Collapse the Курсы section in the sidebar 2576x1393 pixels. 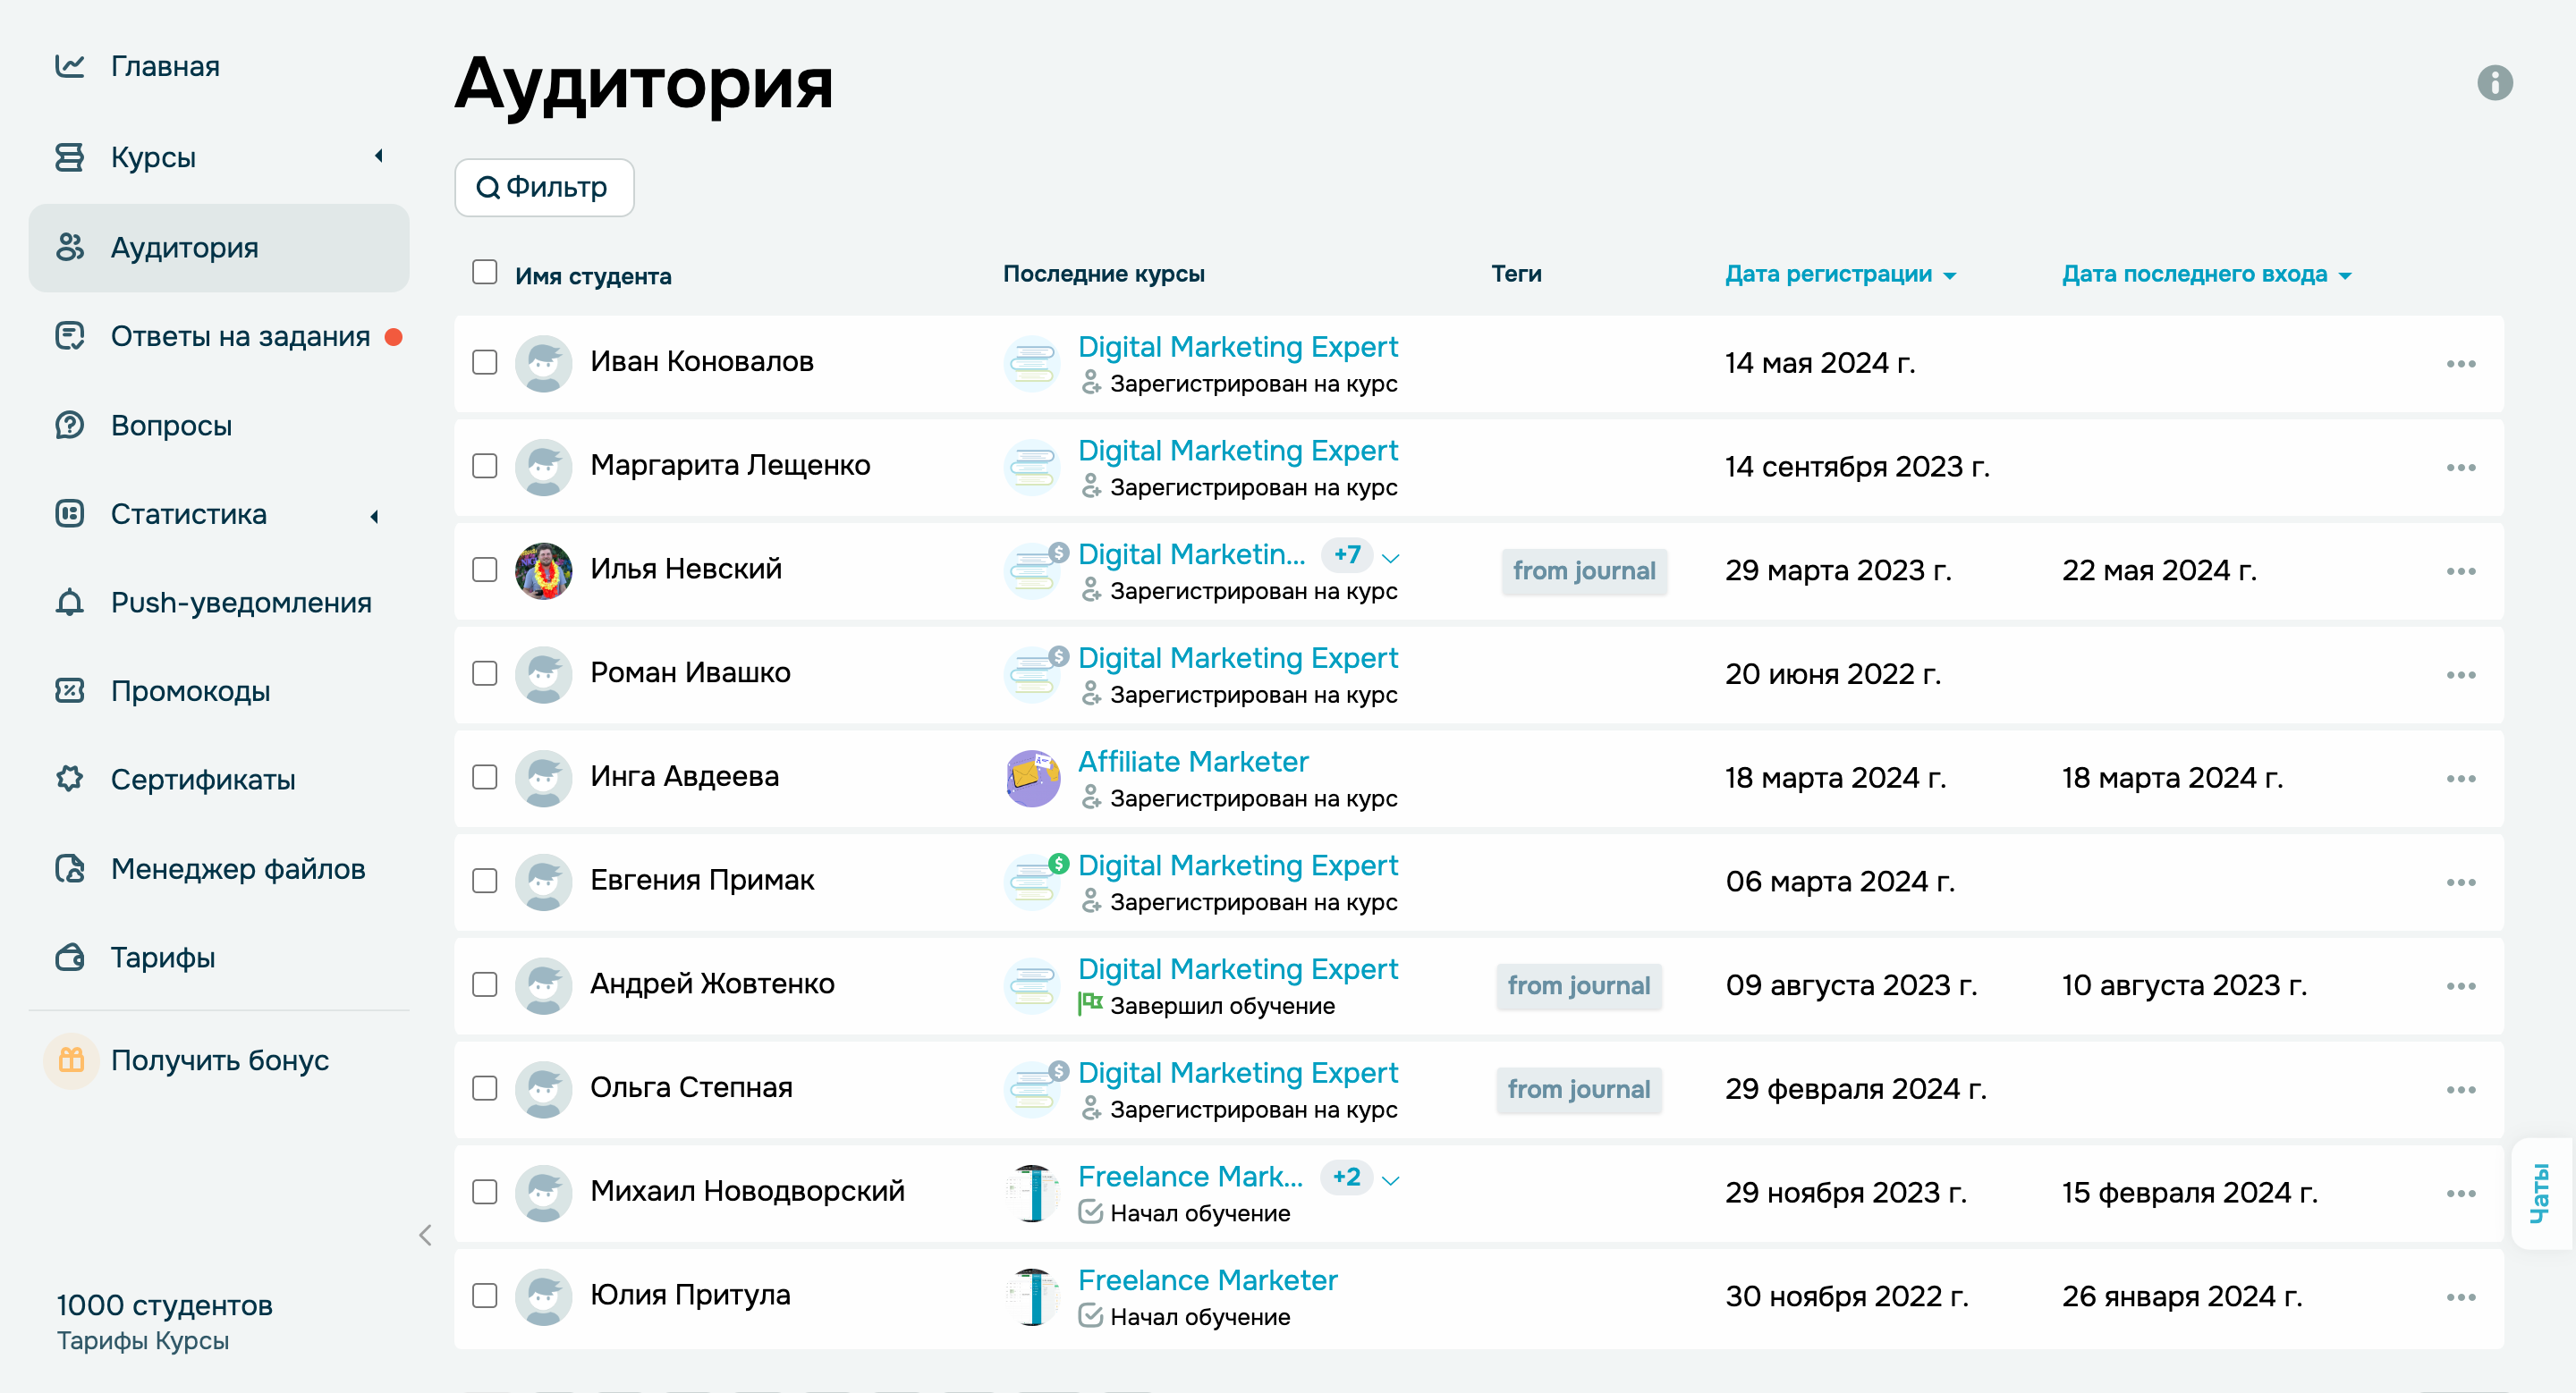point(380,156)
